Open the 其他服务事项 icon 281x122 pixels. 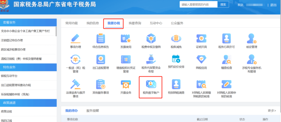[x=100, y=84]
